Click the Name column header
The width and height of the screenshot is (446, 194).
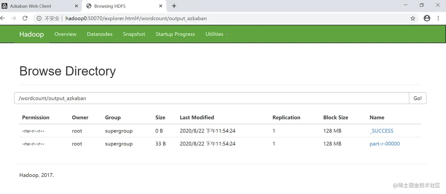coord(377,117)
